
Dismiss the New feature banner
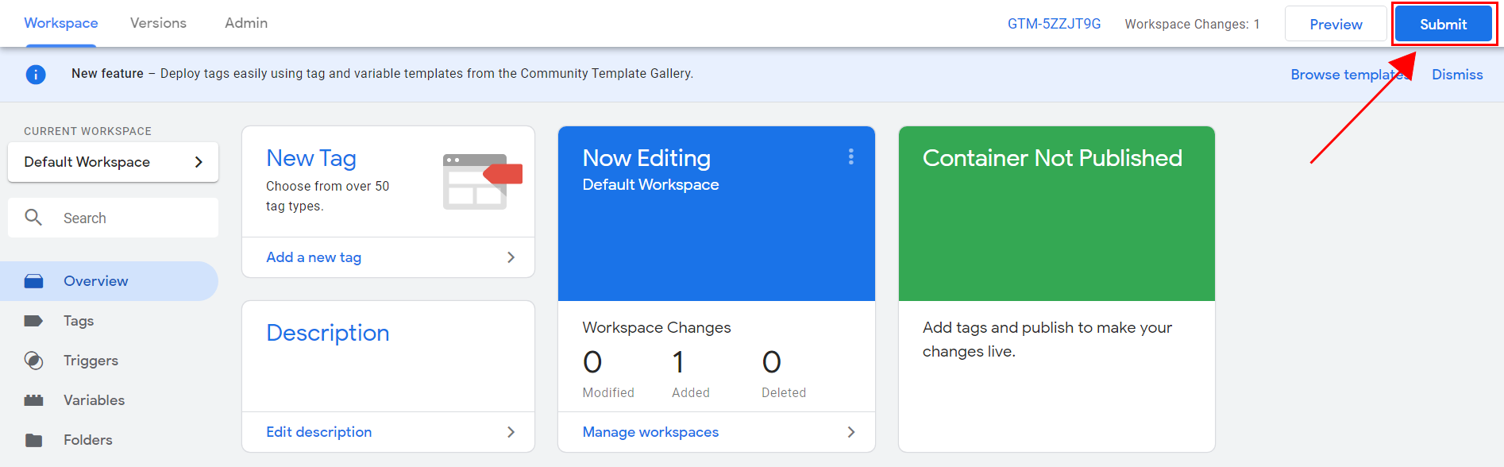click(x=1457, y=75)
